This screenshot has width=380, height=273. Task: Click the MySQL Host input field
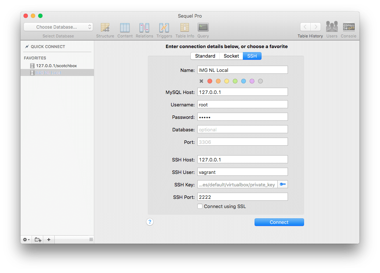coord(242,92)
